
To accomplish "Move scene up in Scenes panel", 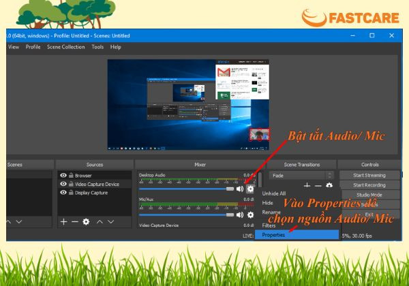I will (9, 222).
